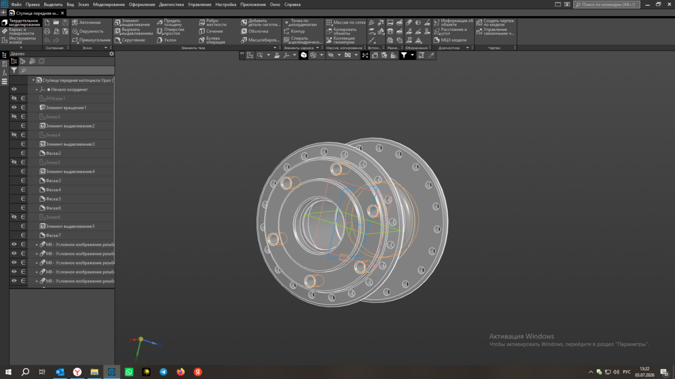Expand the Эскиз toolbar group dropdown
675x379 pixels.
click(x=104, y=48)
